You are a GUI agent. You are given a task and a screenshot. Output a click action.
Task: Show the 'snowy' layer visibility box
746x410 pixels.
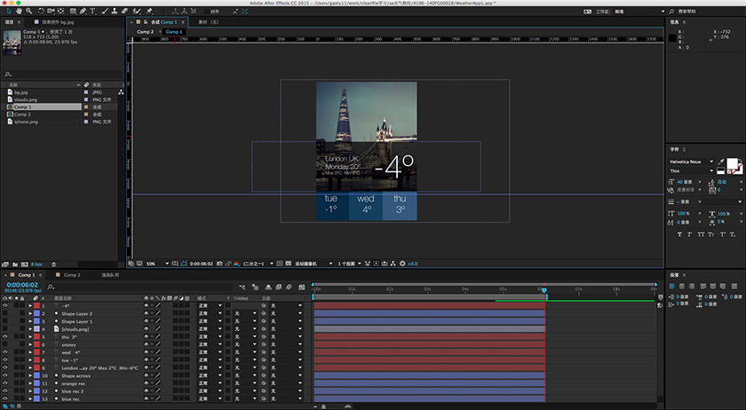(4, 344)
